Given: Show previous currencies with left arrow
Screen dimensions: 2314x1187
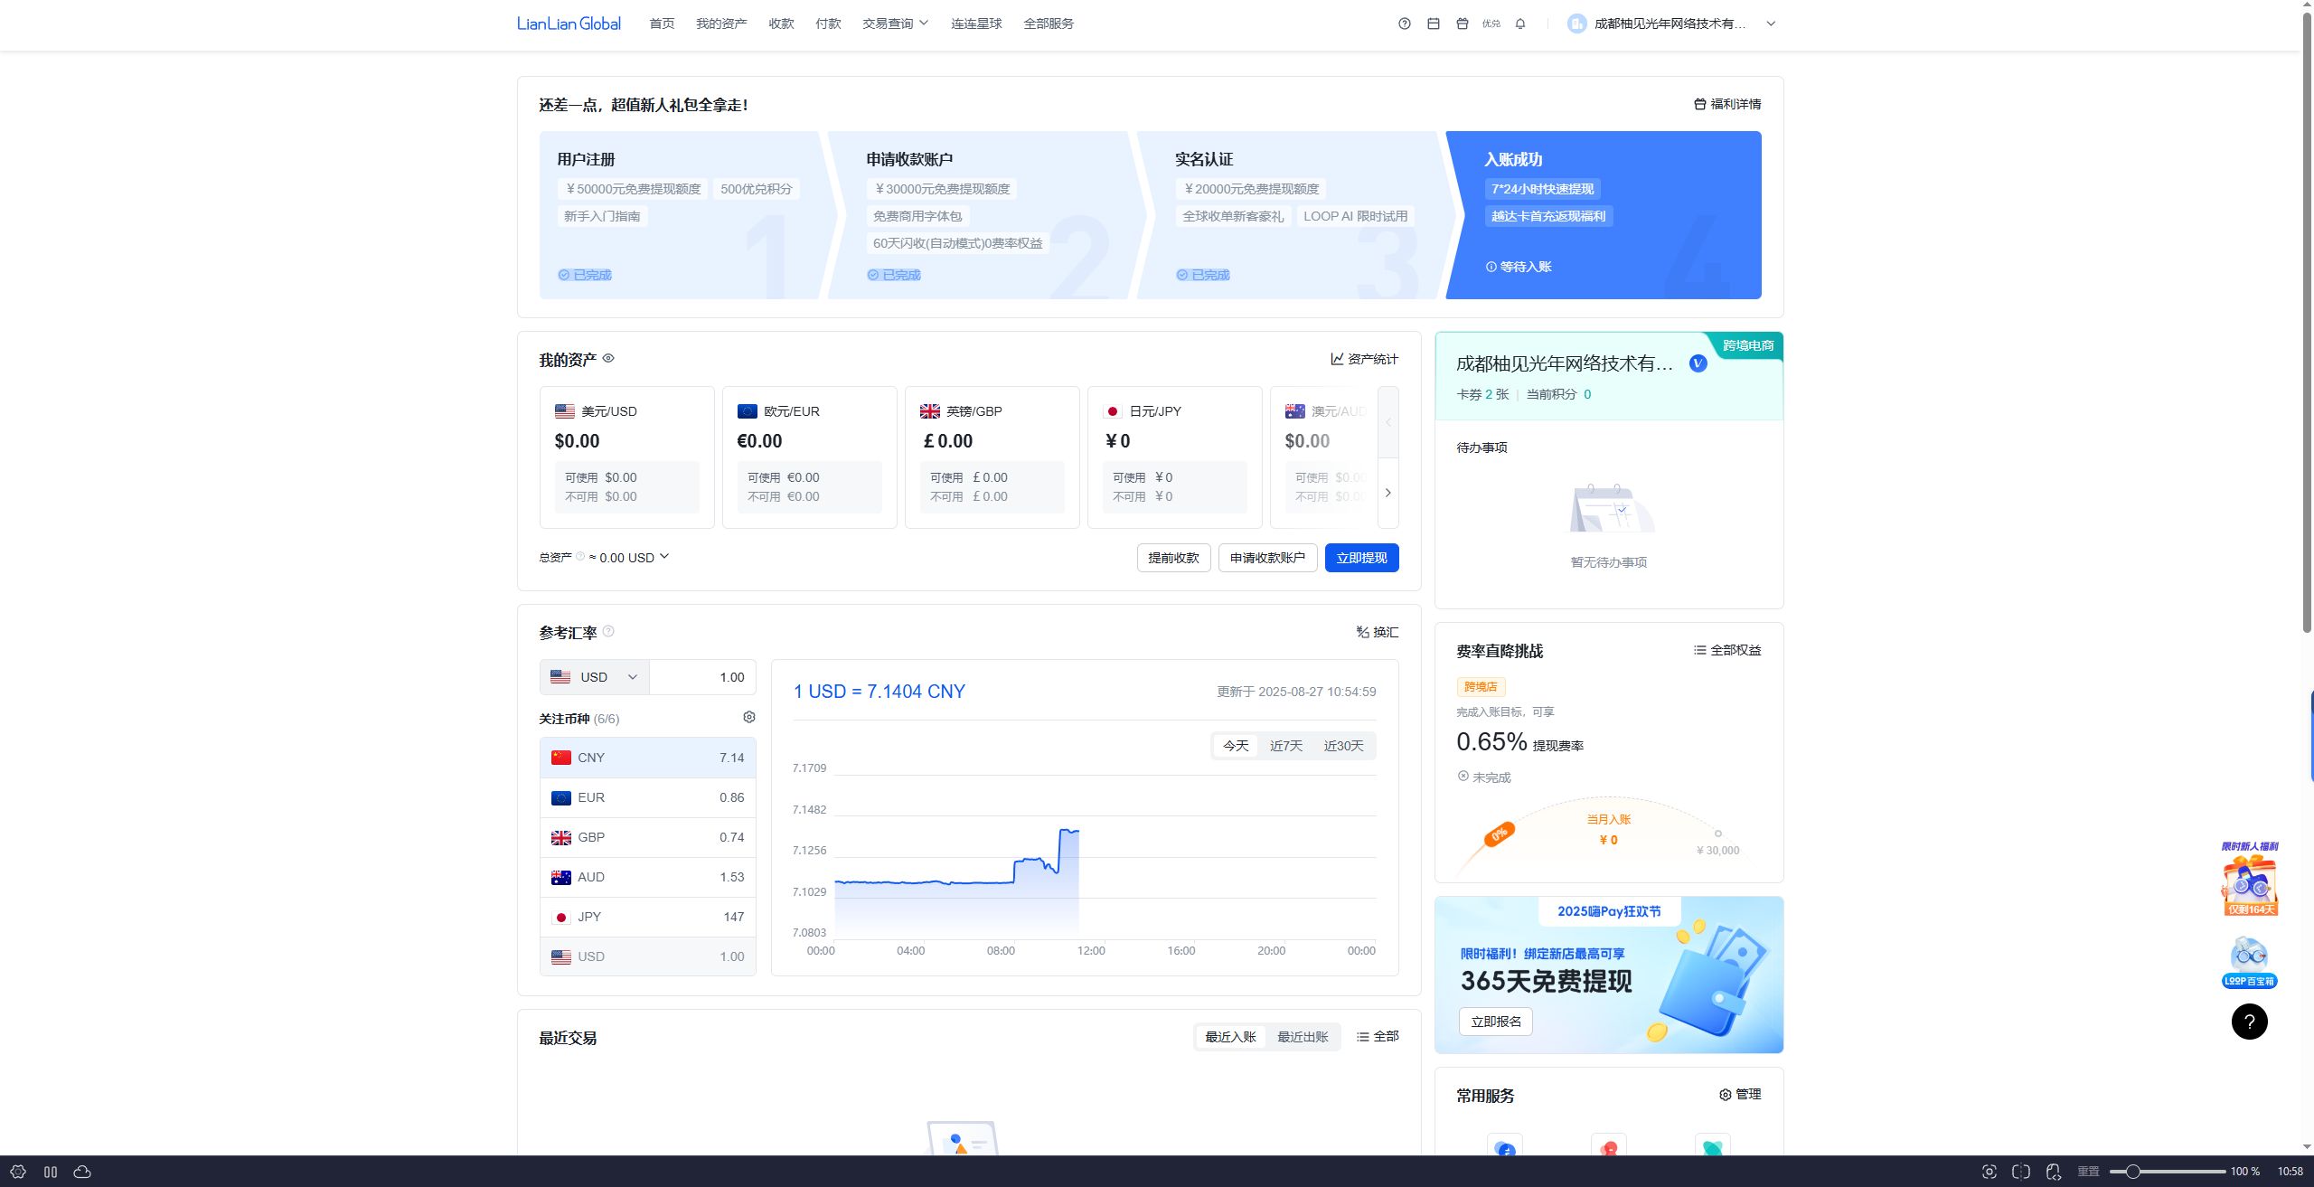Looking at the screenshot, I should 1388,422.
